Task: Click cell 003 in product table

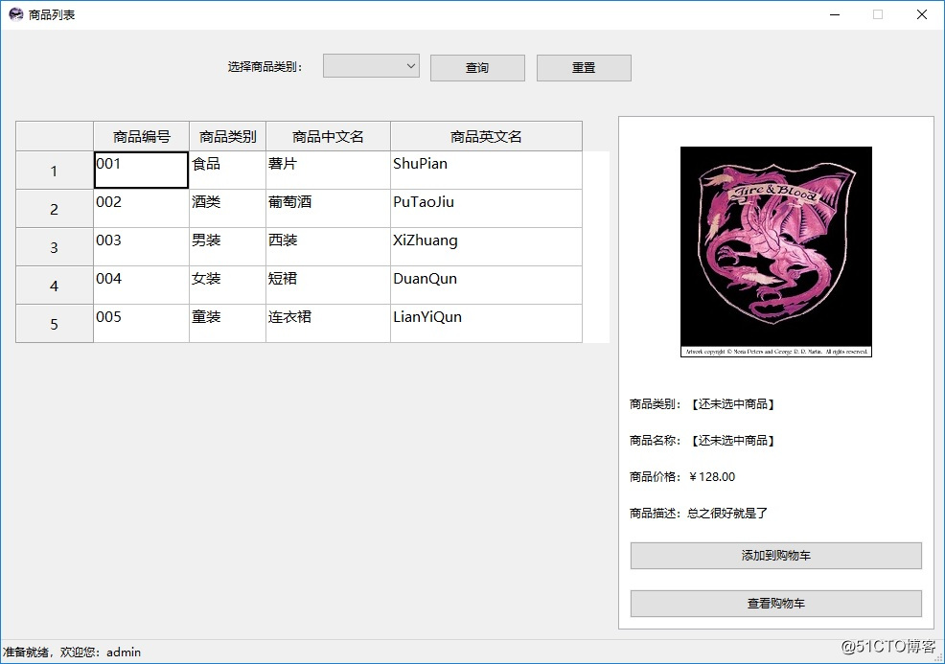Action: (x=142, y=247)
